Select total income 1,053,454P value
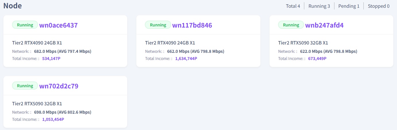Screen dimensions: 397x130 coord(53,119)
